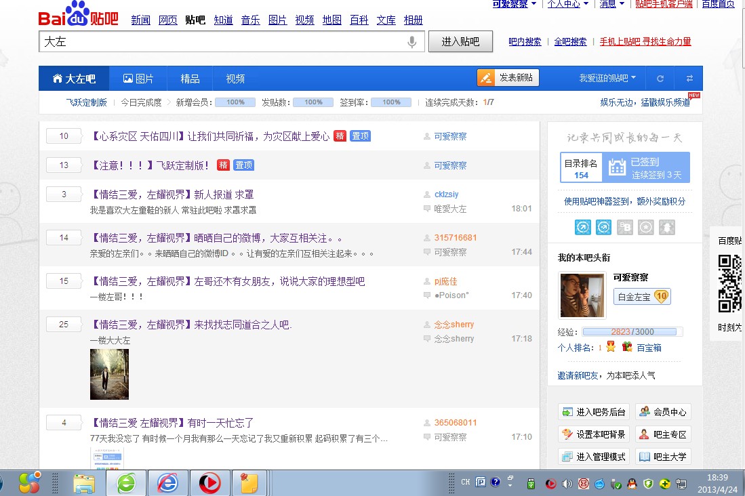This screenshot has width=745, height=496.
Task: Open the red media player taskbar icon
Action: tap(209, 483)
